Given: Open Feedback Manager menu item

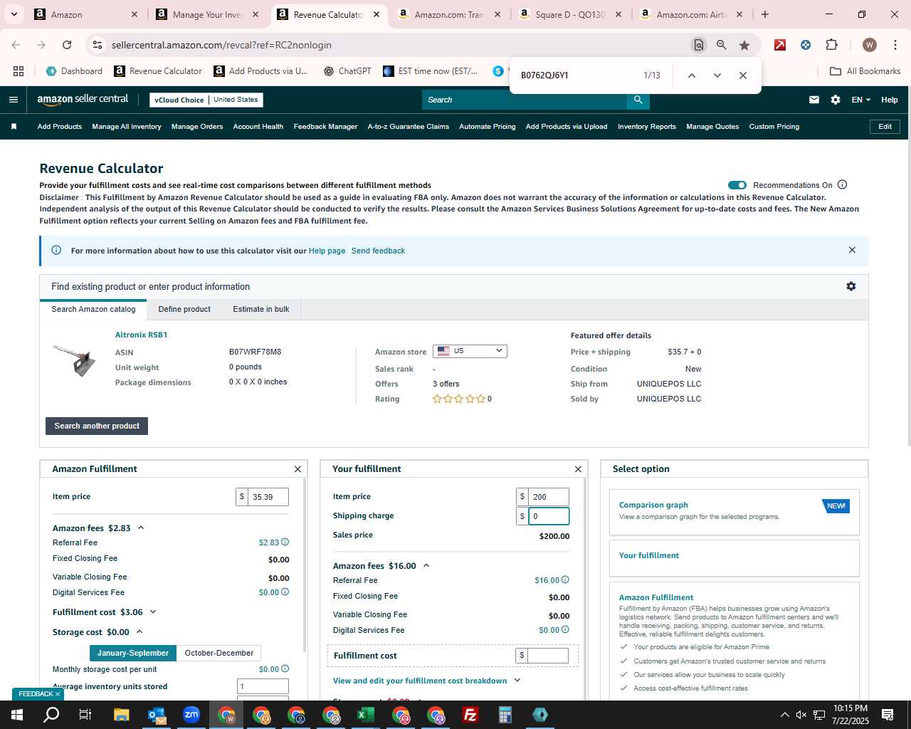Looking at the screenshot, I should tap(325, 127).
